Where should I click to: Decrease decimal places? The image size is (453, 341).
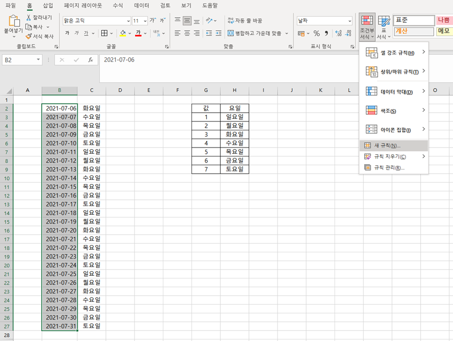[x=348, y=33]
